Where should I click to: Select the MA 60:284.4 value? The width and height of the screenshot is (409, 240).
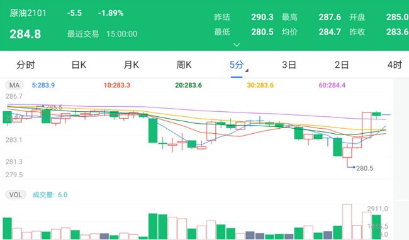332,85
